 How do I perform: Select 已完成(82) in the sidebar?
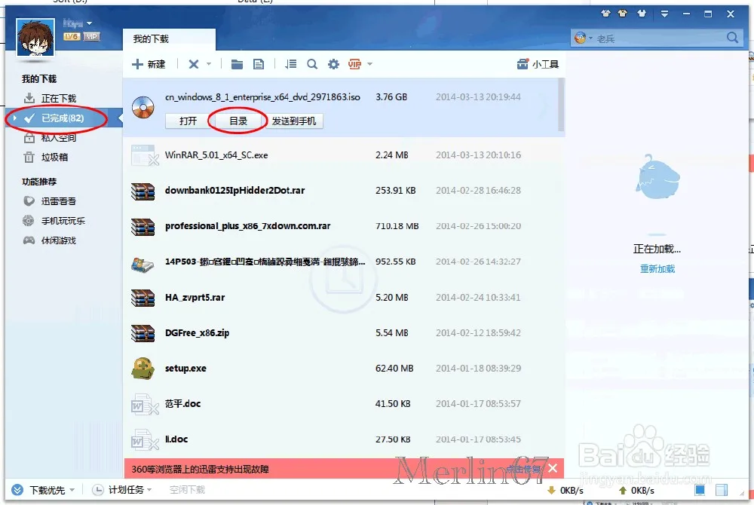point(61,118)
